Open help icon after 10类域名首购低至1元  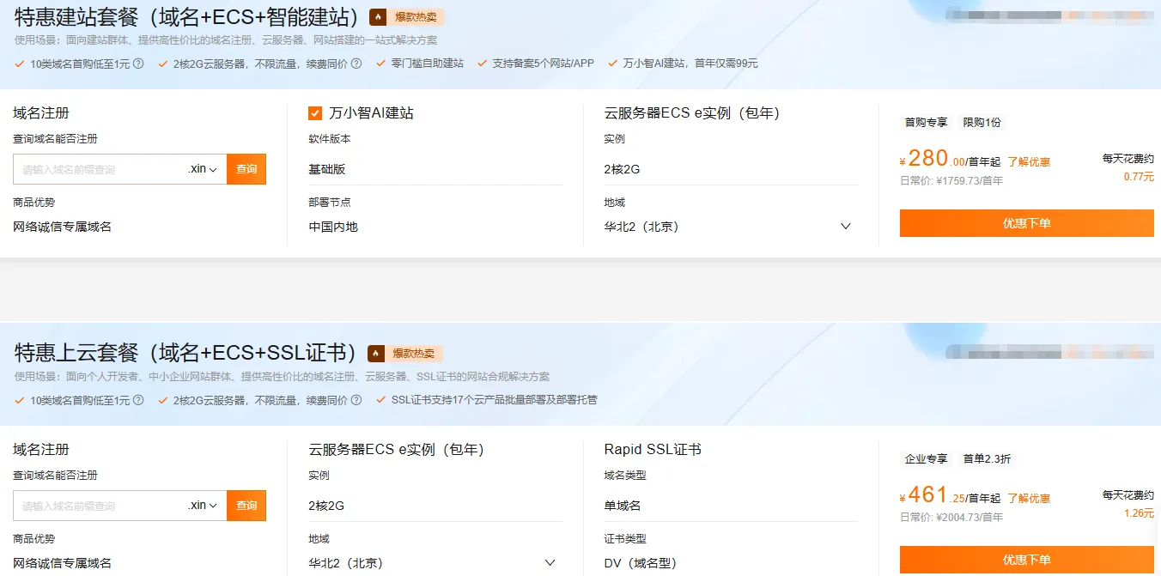point(138,64)
